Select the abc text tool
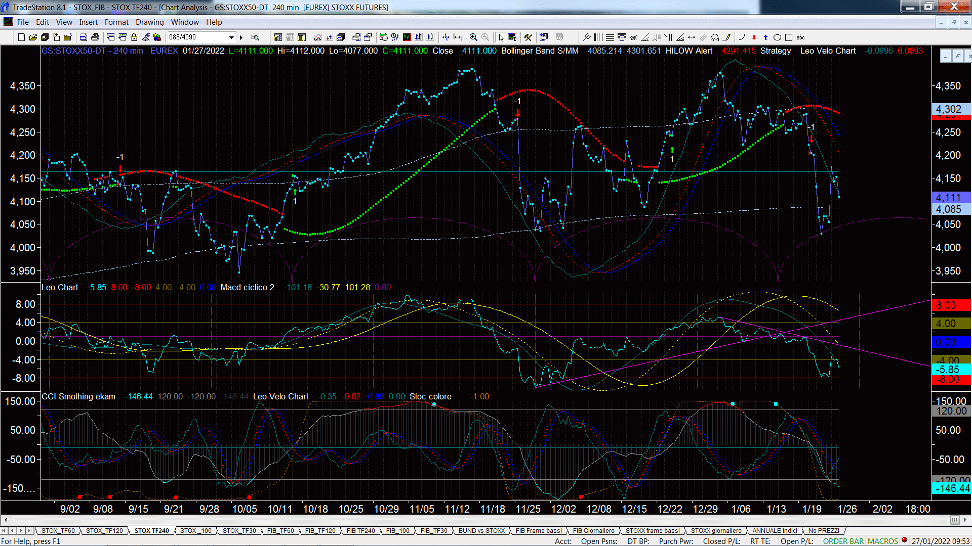Viewport: 972px width, 546px height. 800,37
